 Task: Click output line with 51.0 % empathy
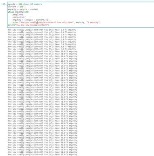point(42,150)
